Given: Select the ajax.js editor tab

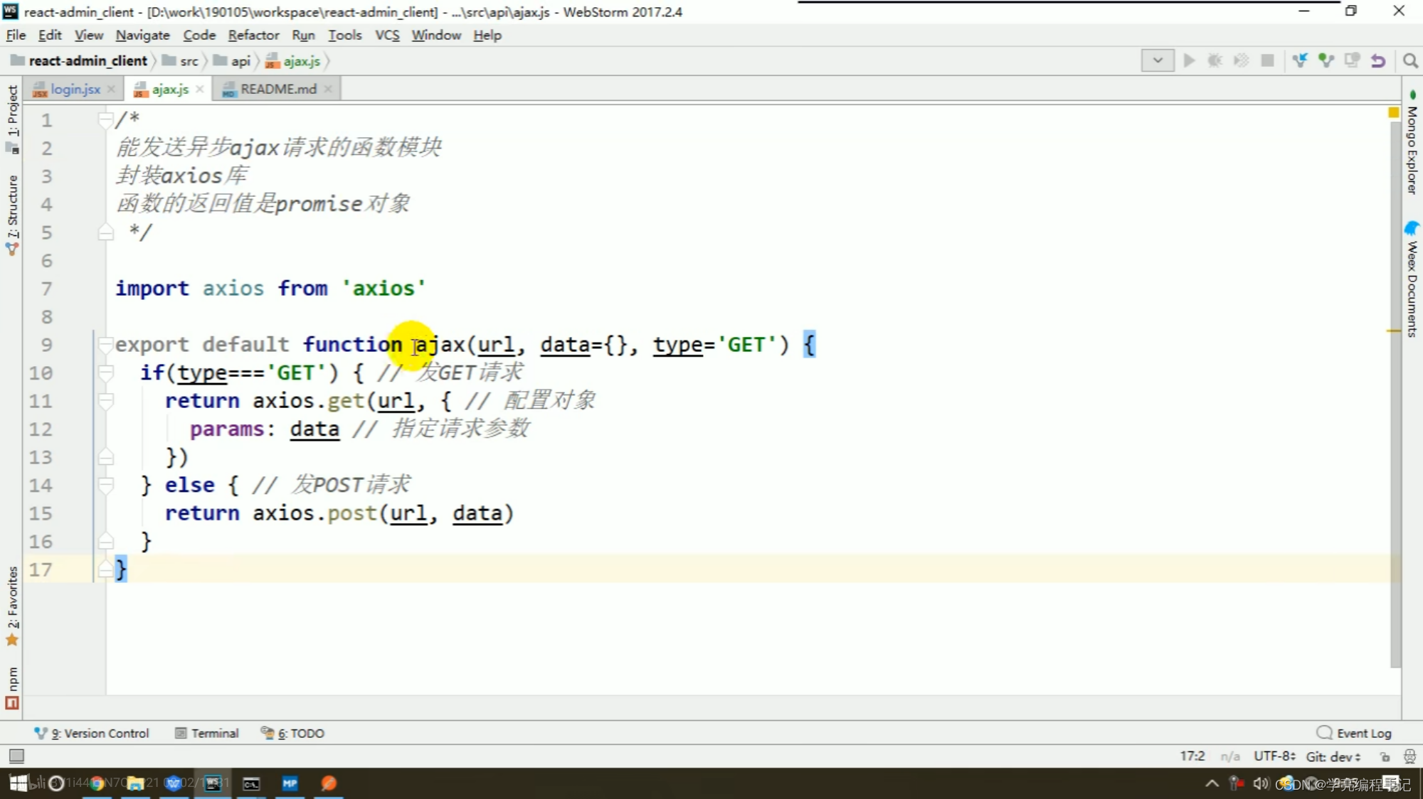Looking at the screenshot, I should tap(170, 89).
